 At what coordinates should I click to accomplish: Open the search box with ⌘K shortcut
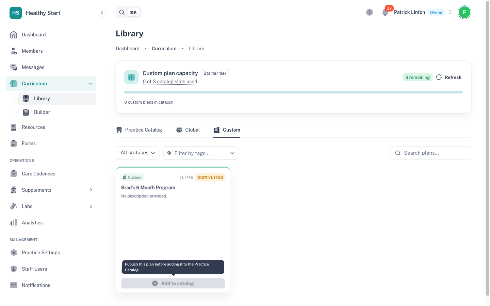tap(129, 12)
